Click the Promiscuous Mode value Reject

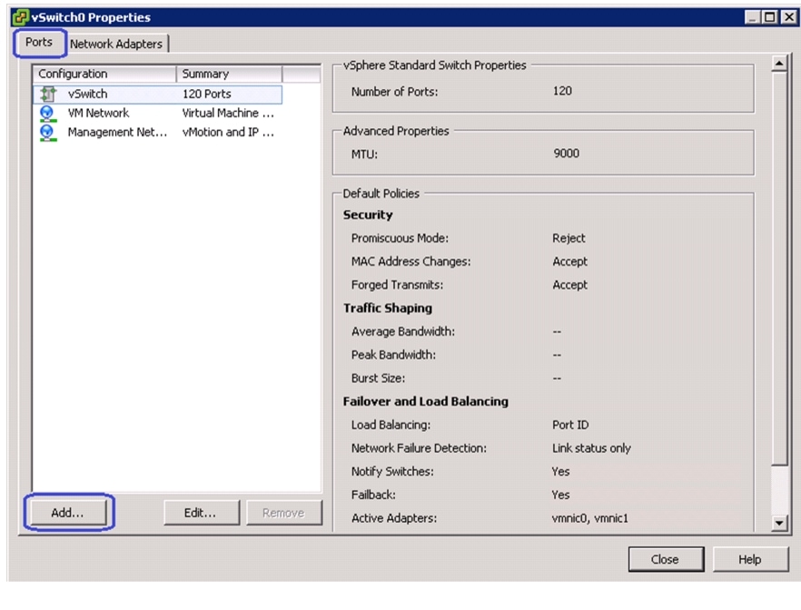tap(569, 238)
